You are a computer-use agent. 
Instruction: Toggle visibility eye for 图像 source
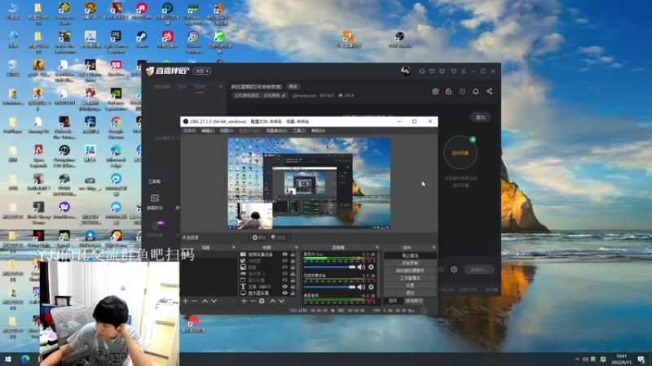pos(284,268)
